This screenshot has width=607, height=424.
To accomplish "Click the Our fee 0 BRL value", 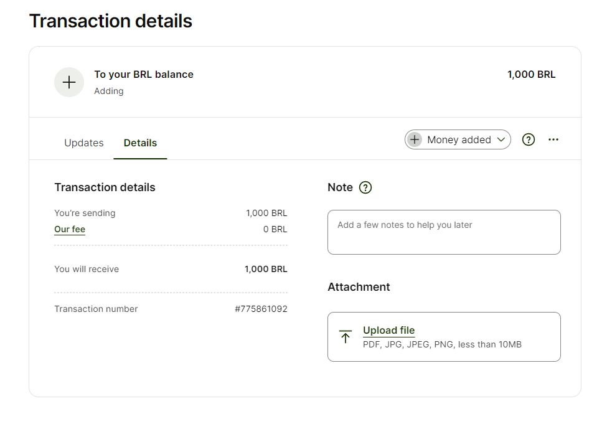I will [275, 229].
